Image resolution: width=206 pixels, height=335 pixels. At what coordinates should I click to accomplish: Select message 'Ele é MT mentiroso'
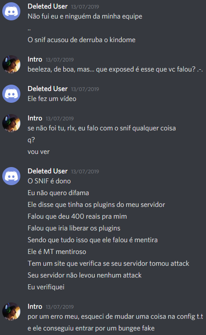(57, 252)
